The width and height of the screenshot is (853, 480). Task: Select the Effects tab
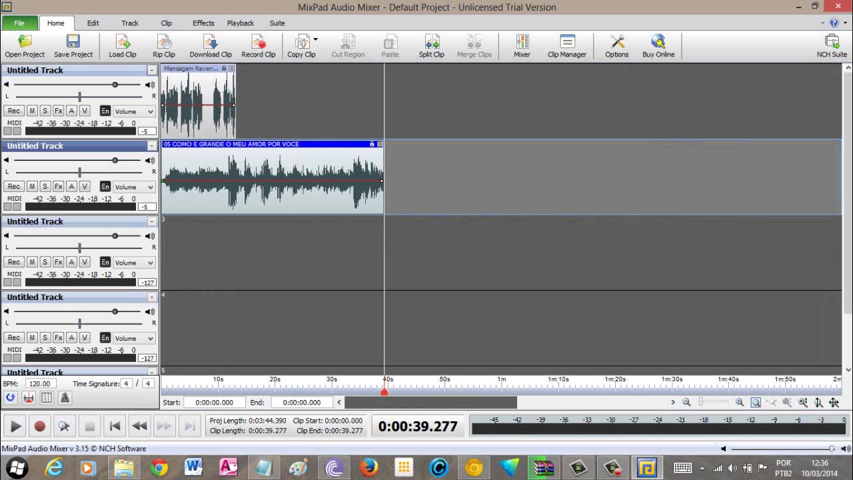203,23
